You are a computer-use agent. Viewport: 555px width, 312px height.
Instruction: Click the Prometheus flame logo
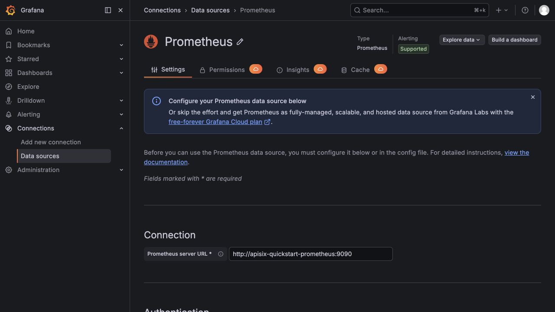click(151, 42)
